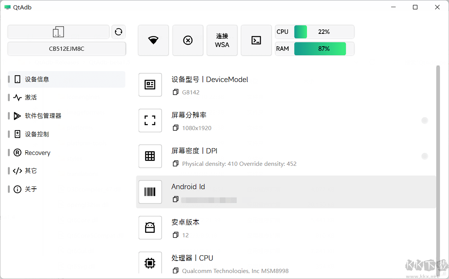
Task: Maximize the QtAdb window
Action: click(415, 7)
